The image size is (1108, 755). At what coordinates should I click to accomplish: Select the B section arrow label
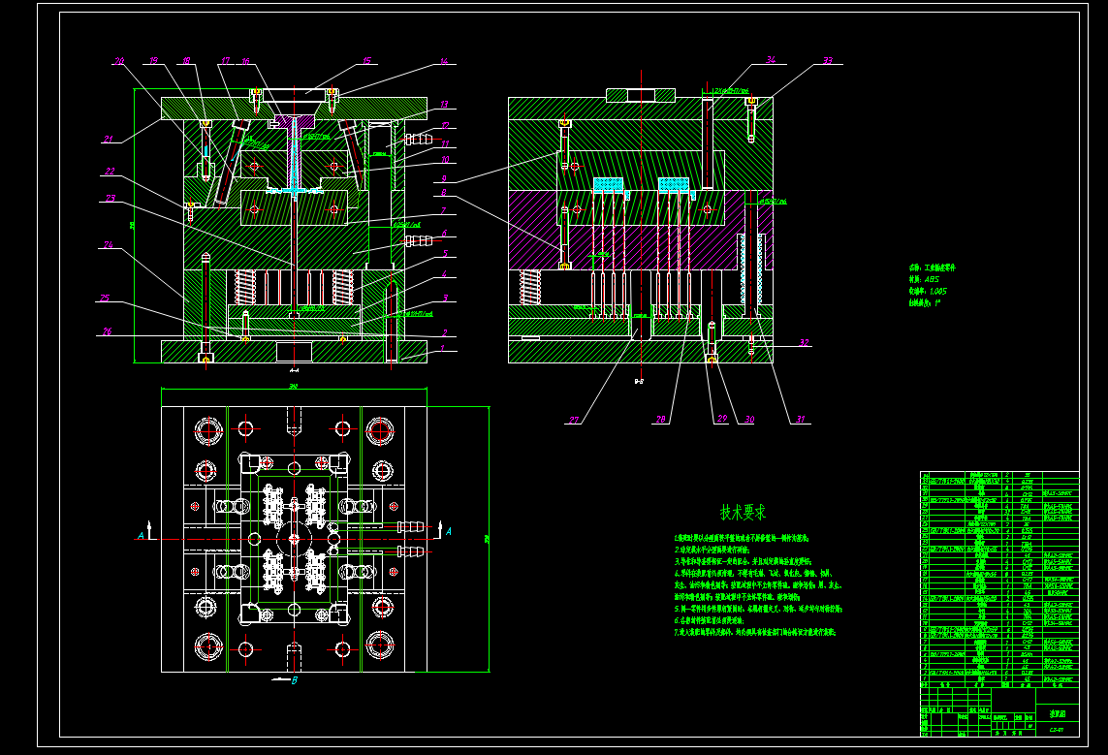pos(295,680)
